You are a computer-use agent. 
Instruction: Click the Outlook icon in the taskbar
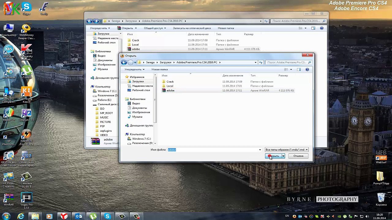tap(79, 216)
